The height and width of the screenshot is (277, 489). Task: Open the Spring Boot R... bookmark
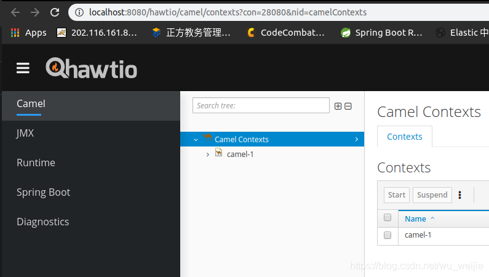point(382,33)
